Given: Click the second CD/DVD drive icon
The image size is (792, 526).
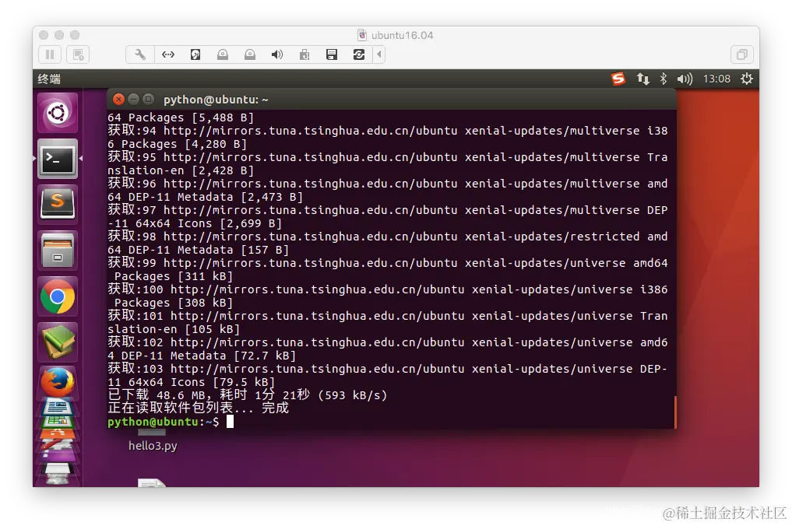Looking at the screenshot, I should tap(250, 54).
